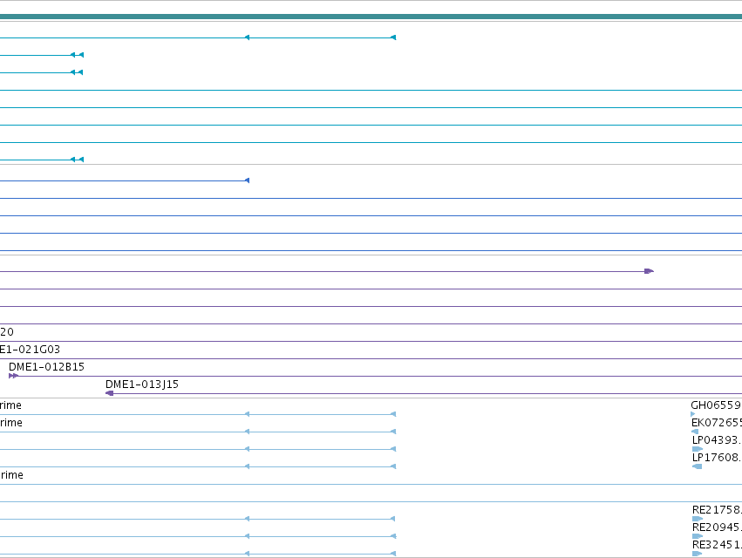Click the arrowhead glyph under DME1-013J15
Screen dimensions: 742x558
click(109, 393)
